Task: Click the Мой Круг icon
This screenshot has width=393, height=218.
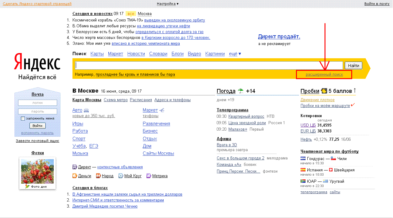Action: point(121,176)
